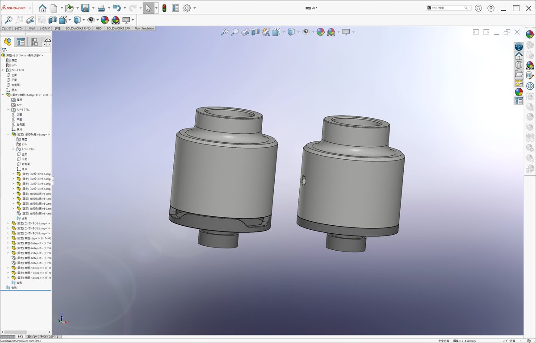The width and height of the screenshot is (536, 343).
Task: Open the モデル bottom tab
Action: (x=21, y=337)
